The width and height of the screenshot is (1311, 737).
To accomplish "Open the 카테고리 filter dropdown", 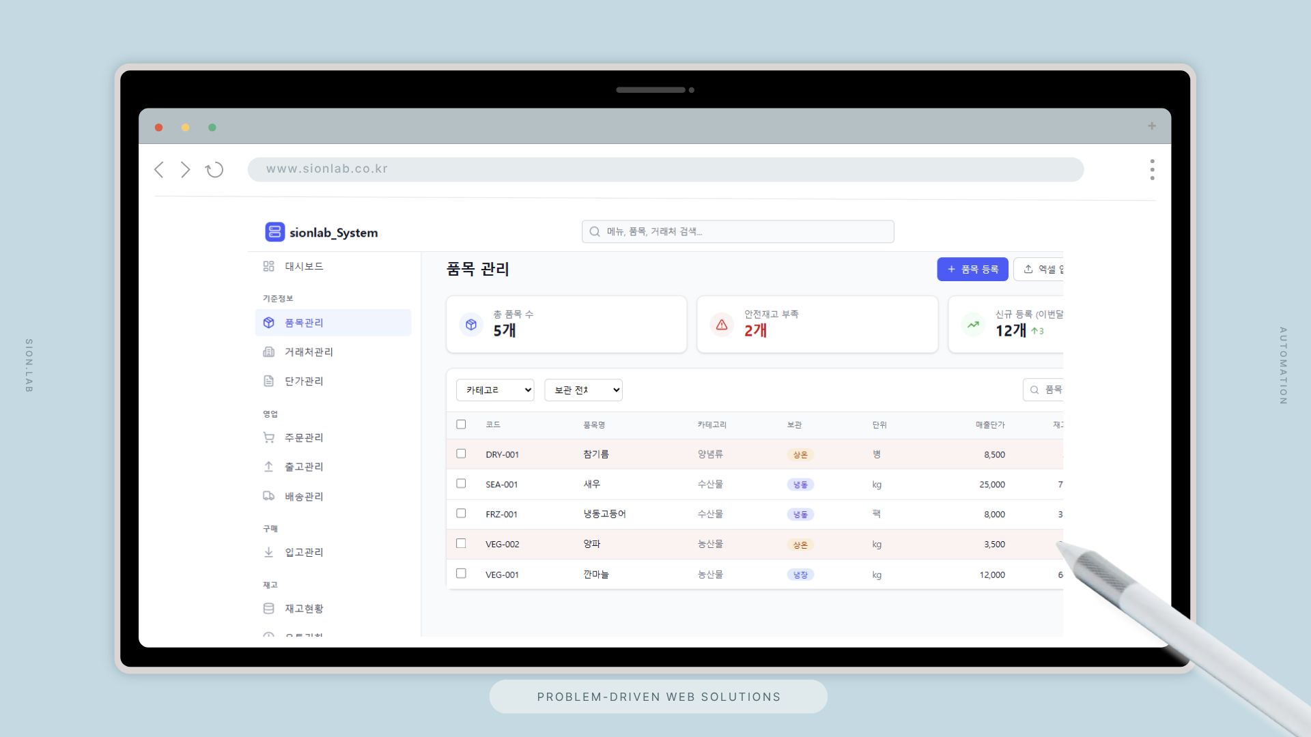I will click(x=495, y=390).
